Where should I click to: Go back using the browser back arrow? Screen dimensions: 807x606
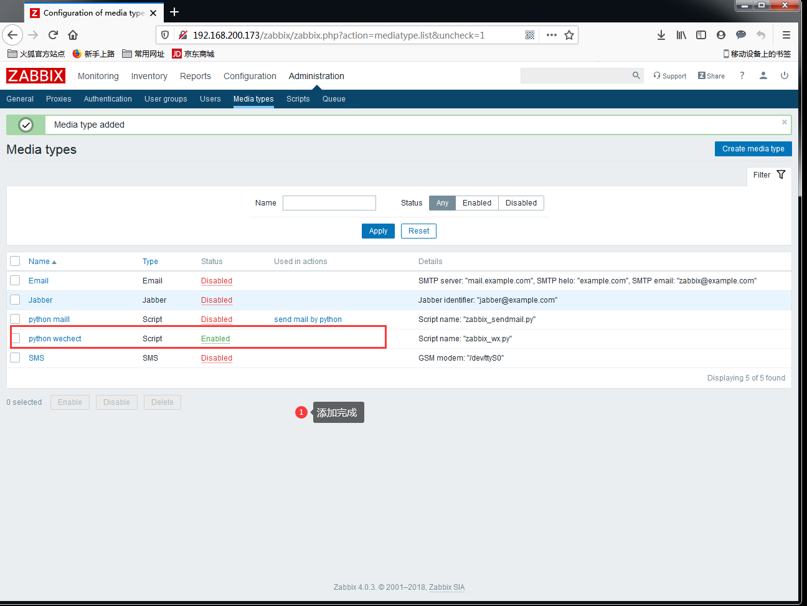[x=12, y=35]
